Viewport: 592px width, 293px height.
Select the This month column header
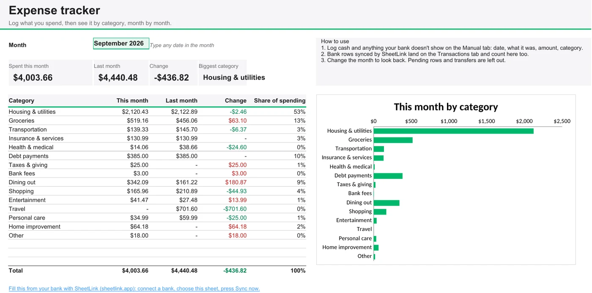click(x=132, y=101)
